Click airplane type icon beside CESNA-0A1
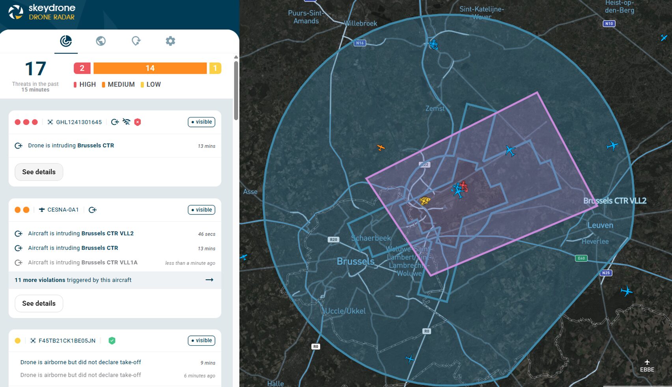 click(x=42, y=210)
